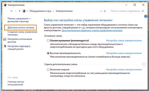Open the recent locations dropdown arrow
Image resolution: width=150 pixels, height=92 pixels.
(16, 11)
